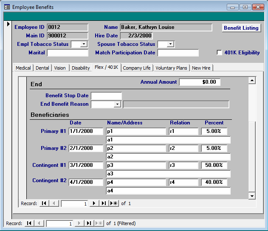Click the Match Participation Date field
The width and height of the screenshot is (268, 231).
[178, 53]
